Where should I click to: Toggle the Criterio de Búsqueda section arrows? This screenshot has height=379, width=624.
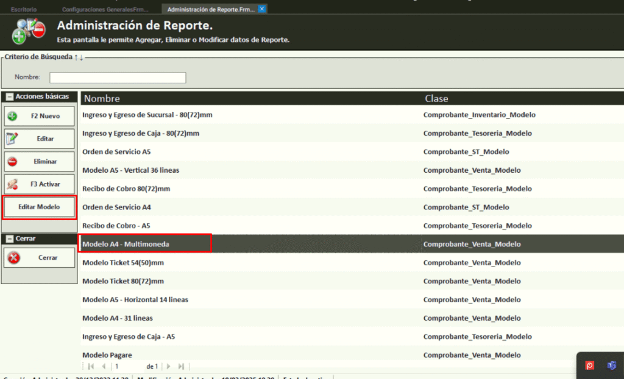[x=79, y=57]
